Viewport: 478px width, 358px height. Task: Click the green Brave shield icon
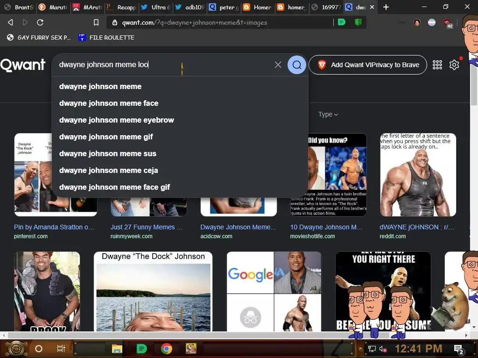coord(358,22)
